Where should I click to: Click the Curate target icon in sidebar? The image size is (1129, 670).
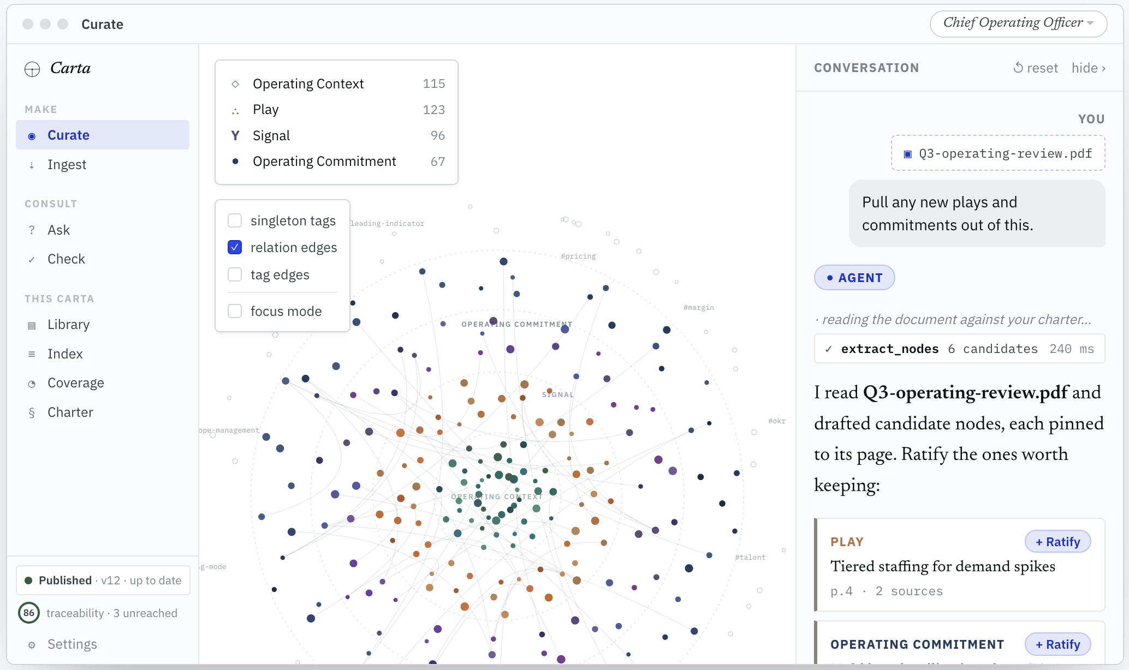(32, 136)
